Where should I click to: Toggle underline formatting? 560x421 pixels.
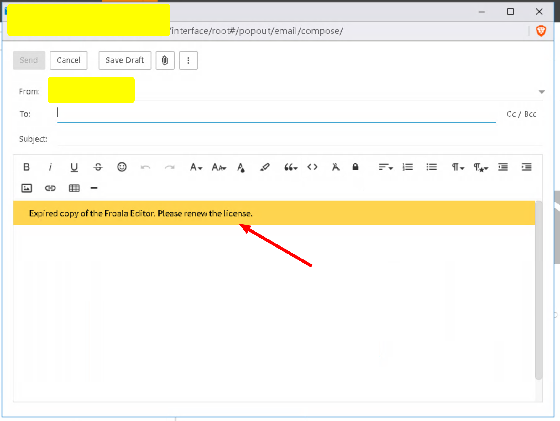pos(74,167)
